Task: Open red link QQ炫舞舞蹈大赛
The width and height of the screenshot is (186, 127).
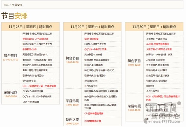Action: point(93,121)
